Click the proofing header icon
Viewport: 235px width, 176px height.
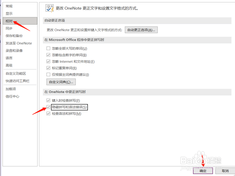tap(50, 9)
